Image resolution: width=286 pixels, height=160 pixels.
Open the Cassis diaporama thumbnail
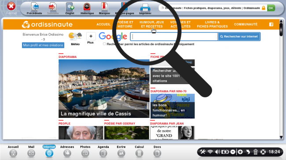coord(104,89)
